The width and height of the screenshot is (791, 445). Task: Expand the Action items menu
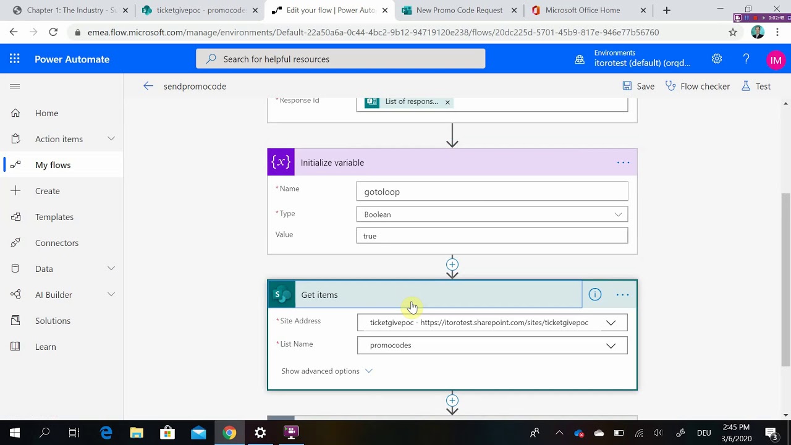pyautogui.click(x=111, y=139)
